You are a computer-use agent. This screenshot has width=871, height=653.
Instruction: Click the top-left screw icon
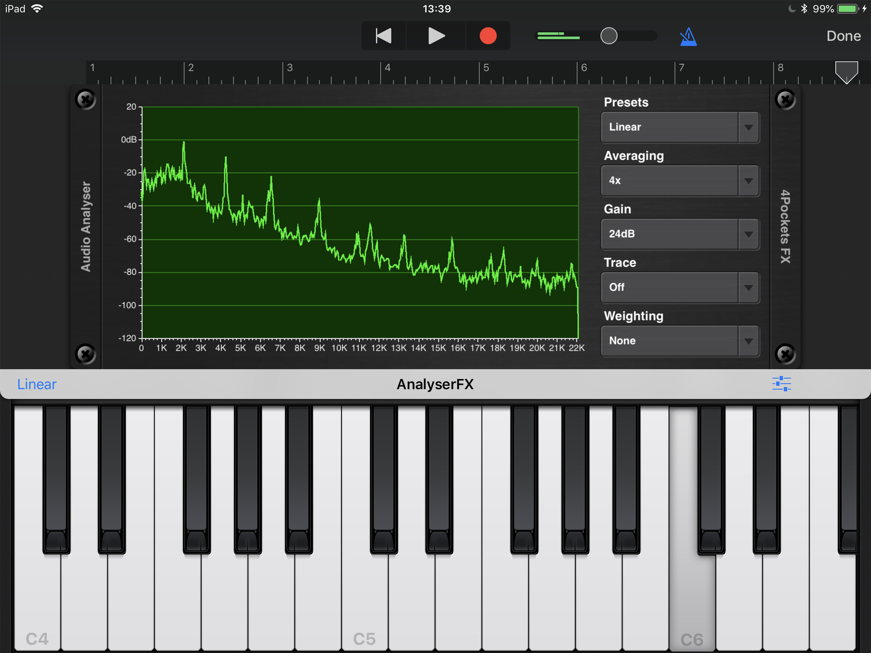85,99
